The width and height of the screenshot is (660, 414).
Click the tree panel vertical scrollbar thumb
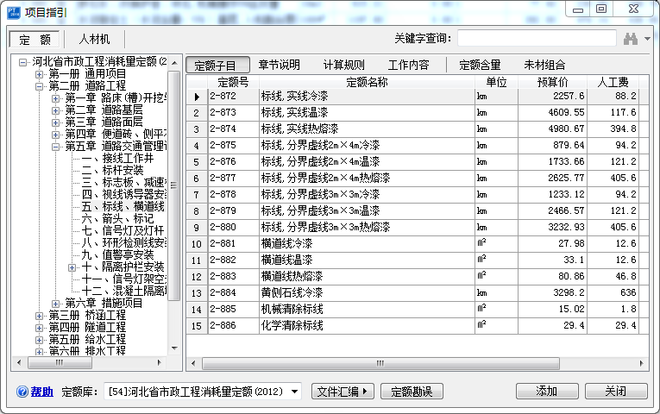(x=173, y=185)
